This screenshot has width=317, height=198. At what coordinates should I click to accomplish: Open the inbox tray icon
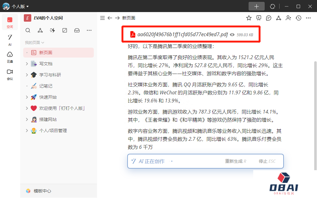(x=77, y=31)
